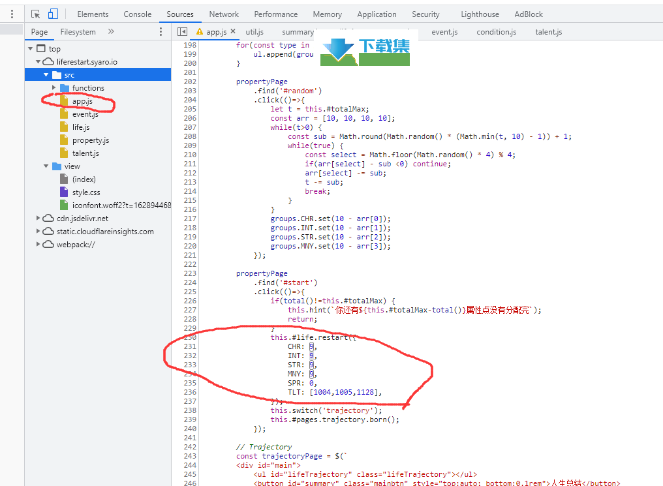
Task: Click the CHR value on line 231
Action: (312, 346)
